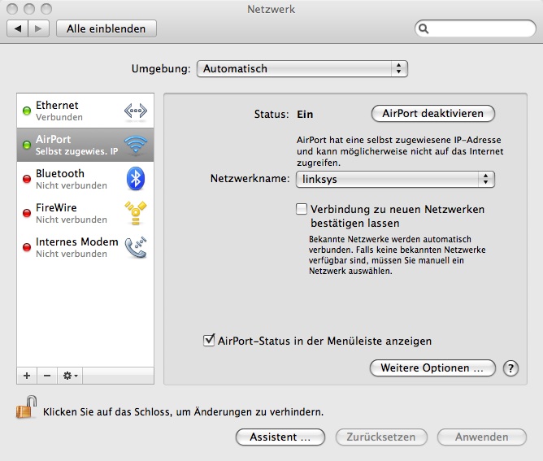The image size is (543, 461).
Task: Click AirPort deaktivieren button
Action: (x=433, y=114)
